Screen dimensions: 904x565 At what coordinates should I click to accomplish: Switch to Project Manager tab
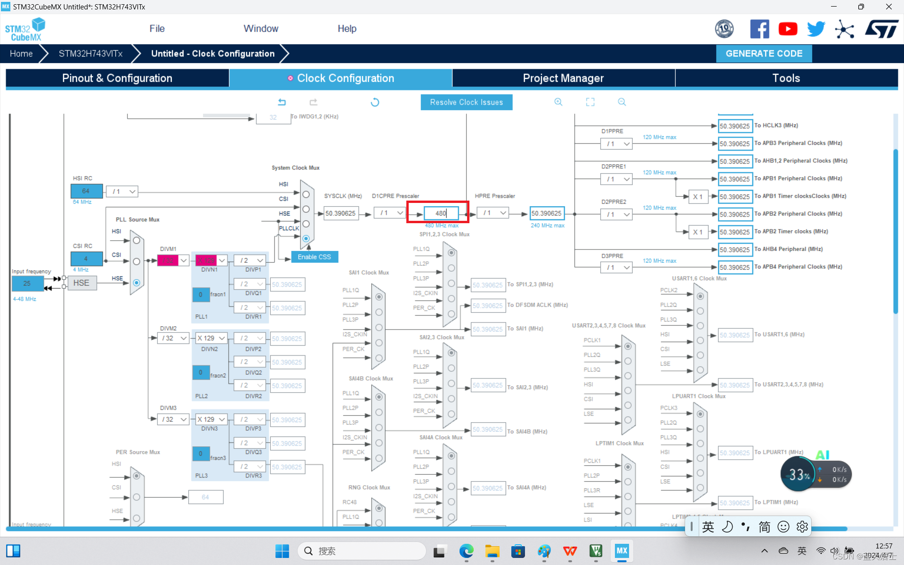563,78
